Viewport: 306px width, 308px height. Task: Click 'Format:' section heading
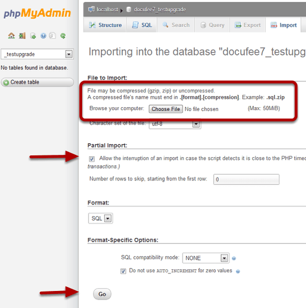click(99, 202)
